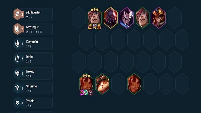This screenshot has height=113, width=201.
Task: Select the Noxus trait icon
Action: point(17,73)
